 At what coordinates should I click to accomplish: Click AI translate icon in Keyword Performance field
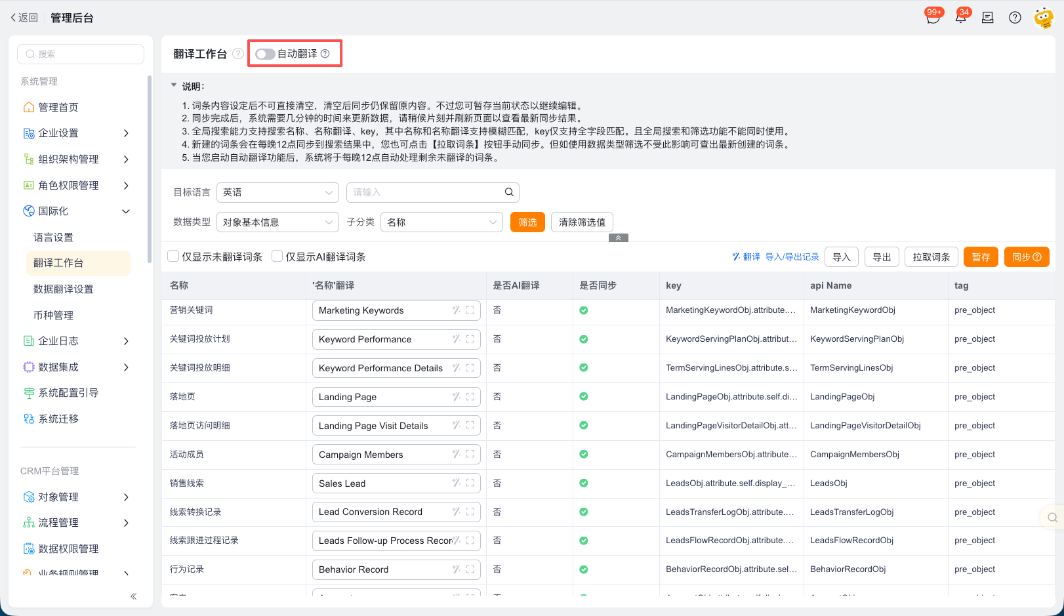456,339
